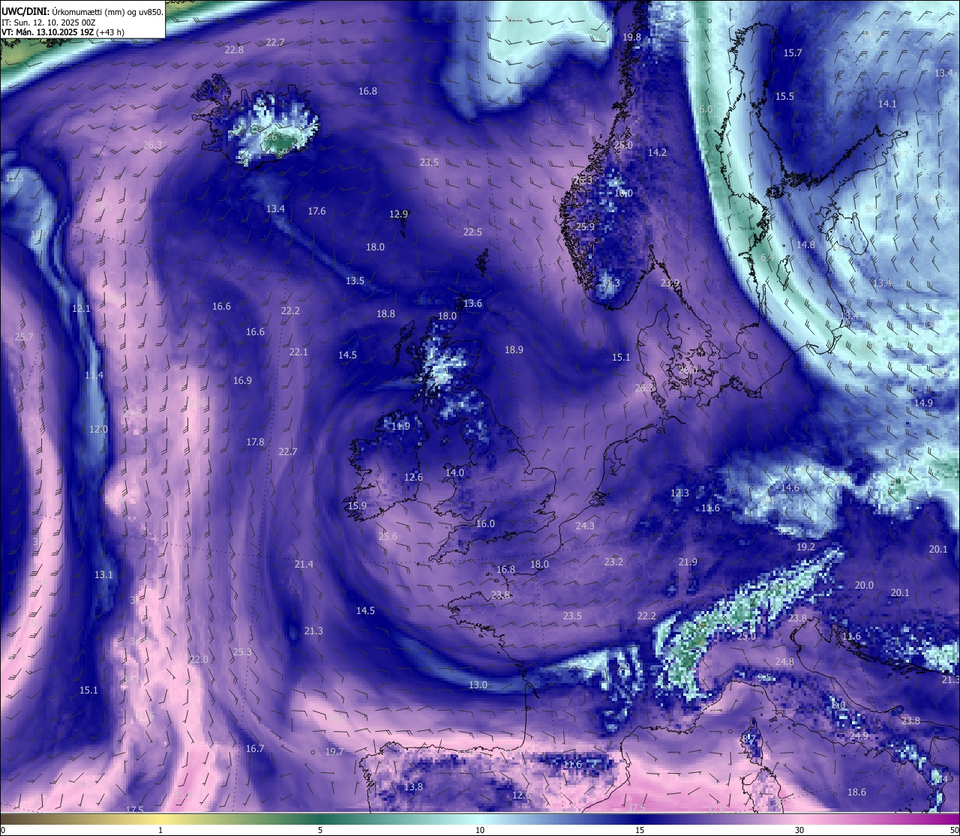This screenshot has width=960, height=836.
Task: Click the 22.0 value label
Action: pos(199,660)
